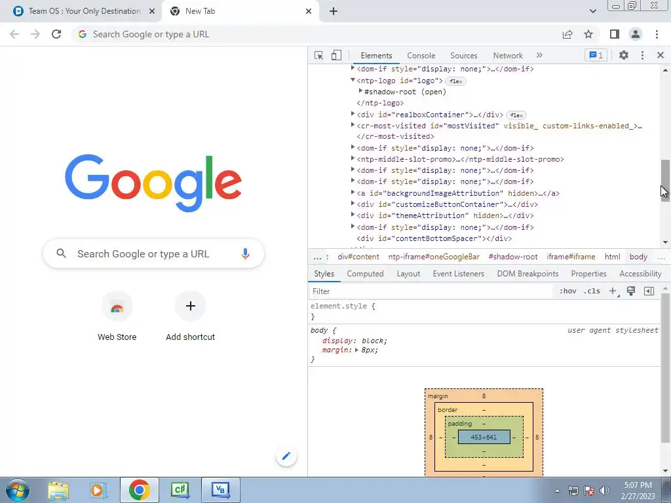Image resolution: width=671 pixels, height=503 pixels.
Task: Switch to the Sources tab
Action: [463, 56]
